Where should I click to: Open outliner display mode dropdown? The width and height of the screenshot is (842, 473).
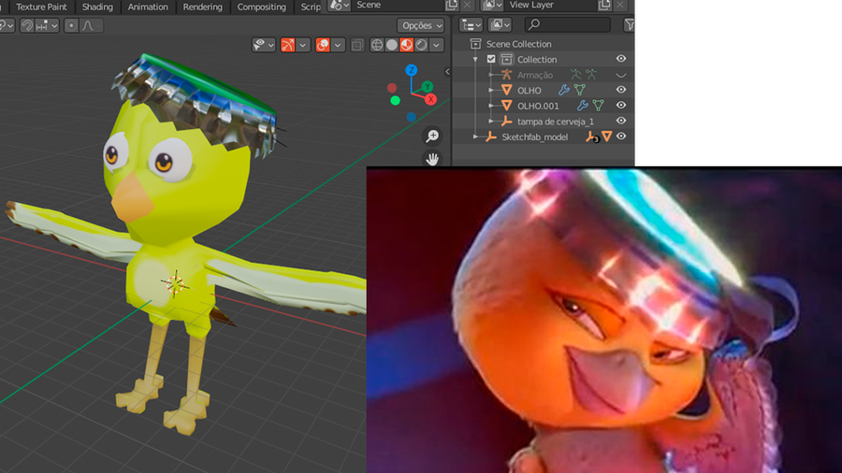pos(500,24)
